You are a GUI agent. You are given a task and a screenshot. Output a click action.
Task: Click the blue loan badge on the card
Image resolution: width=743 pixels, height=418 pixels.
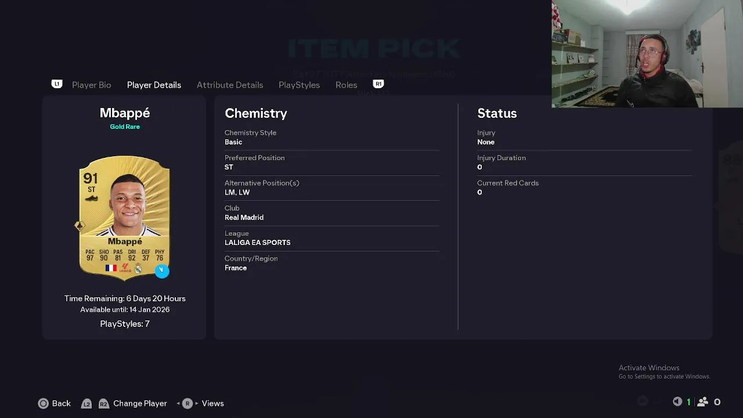[x=162, y=271]
